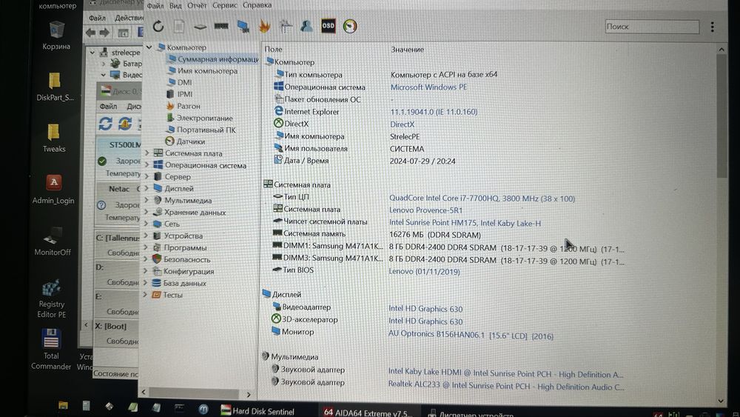Click the Поле column header
740x417 pixels.
pos(274,49)
